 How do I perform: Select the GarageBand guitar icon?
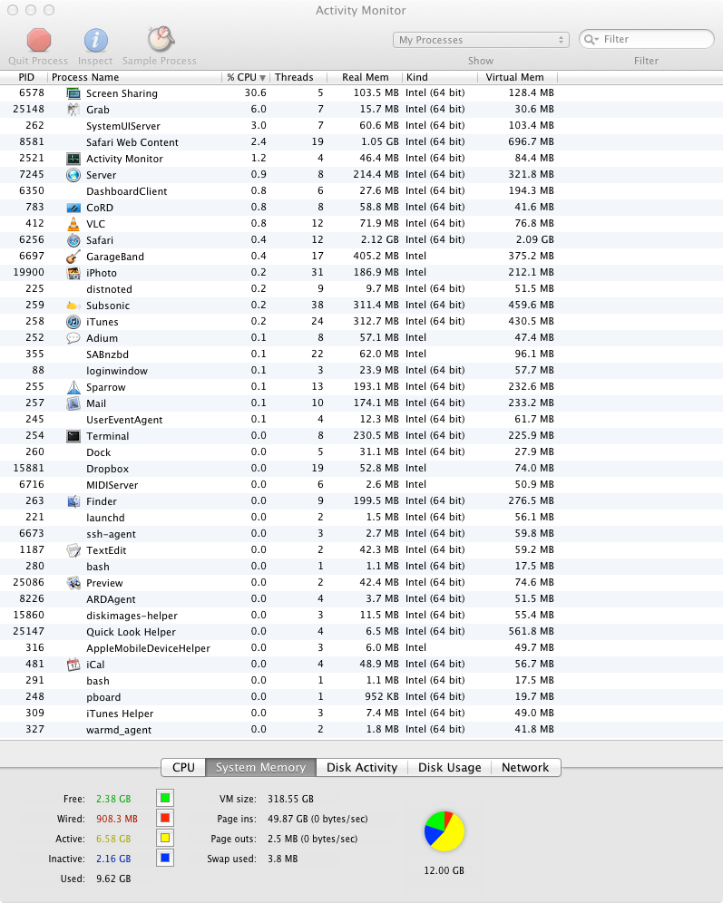[x=73, y=257]
